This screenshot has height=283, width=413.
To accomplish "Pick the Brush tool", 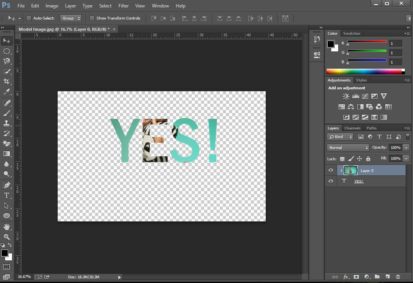I will tap(6, 113).
